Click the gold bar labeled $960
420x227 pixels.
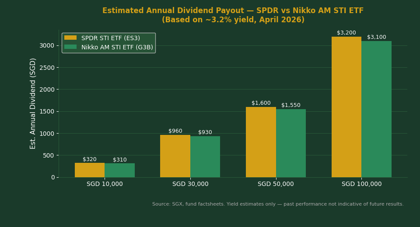pyautogui.click(x=175, y=156)
